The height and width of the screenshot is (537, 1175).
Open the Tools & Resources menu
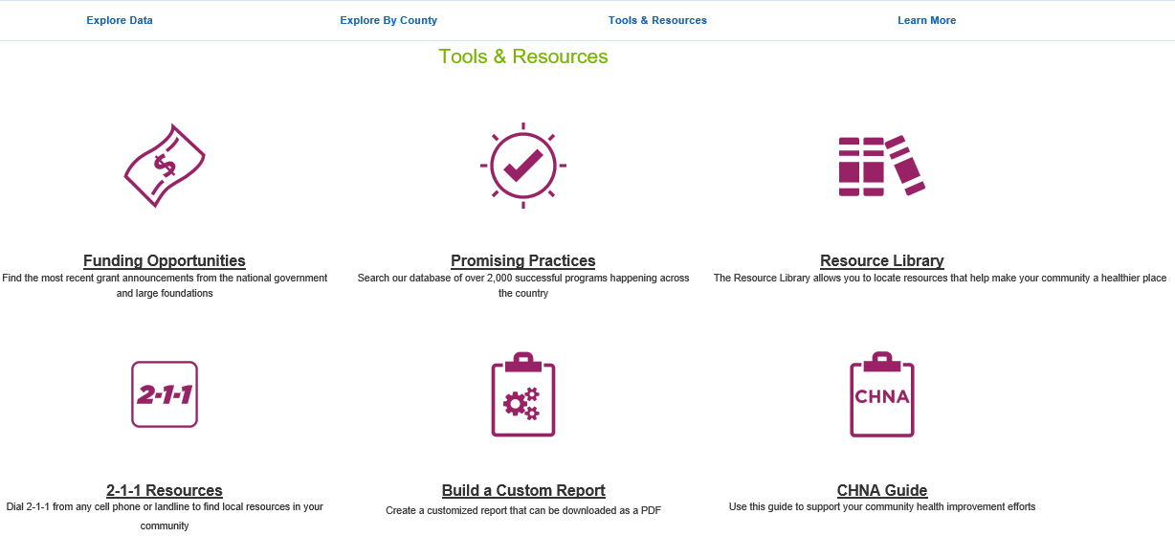point(657,20)
